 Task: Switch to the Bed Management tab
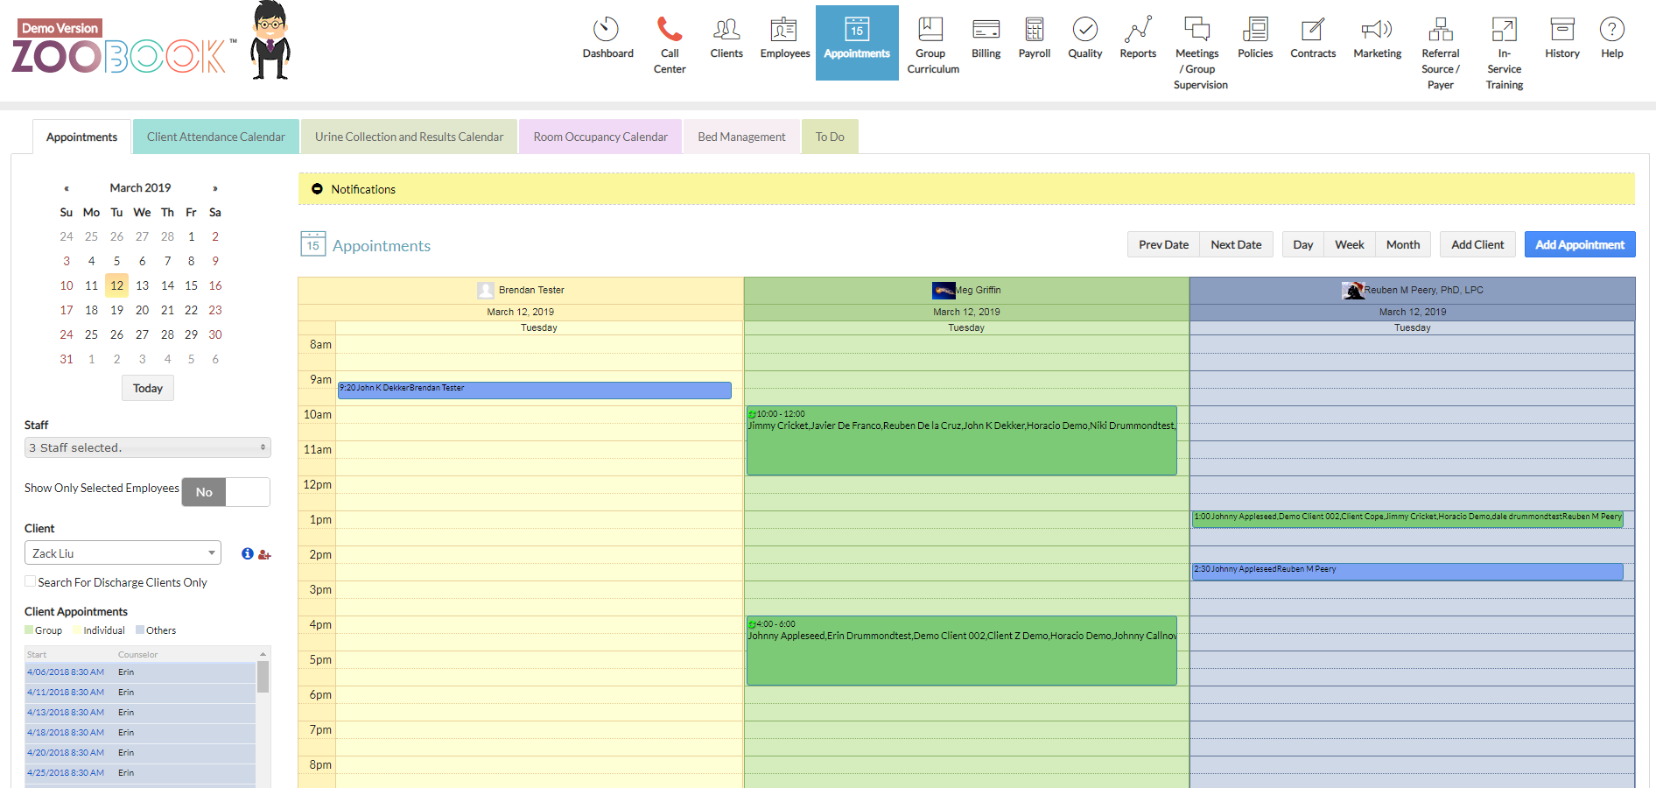[x=740, y=137]
